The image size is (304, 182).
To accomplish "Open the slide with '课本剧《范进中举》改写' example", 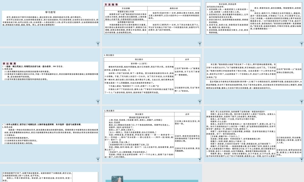I will click(152, 134).
